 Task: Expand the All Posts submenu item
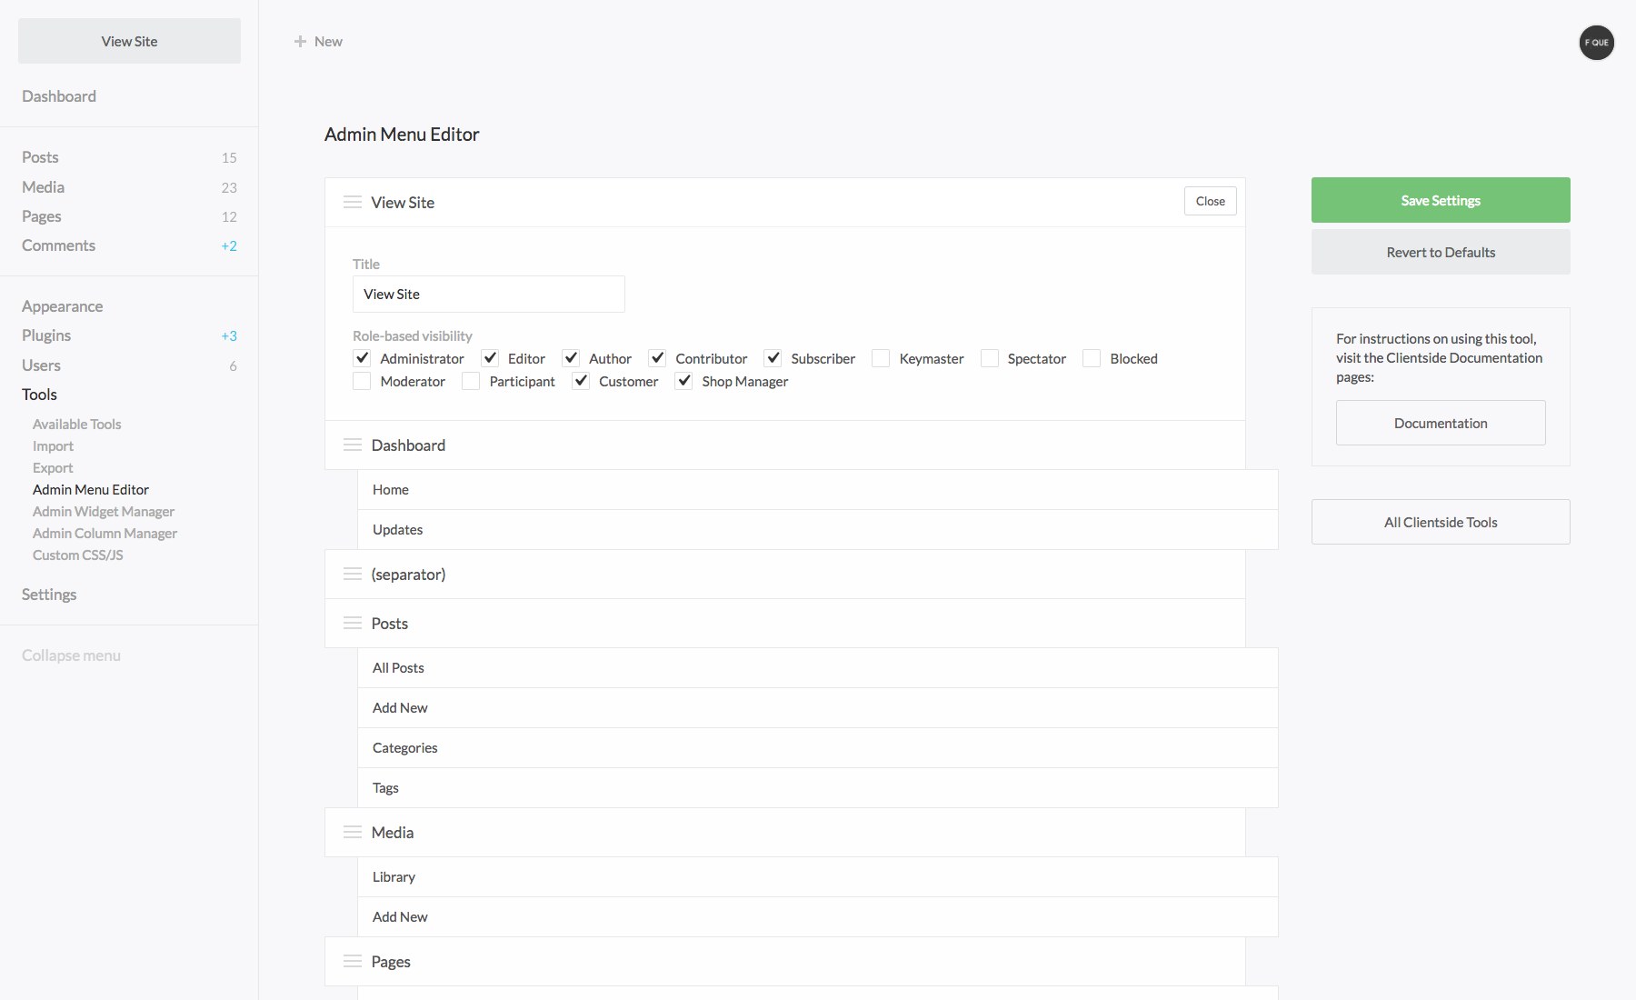pos(818,667)
